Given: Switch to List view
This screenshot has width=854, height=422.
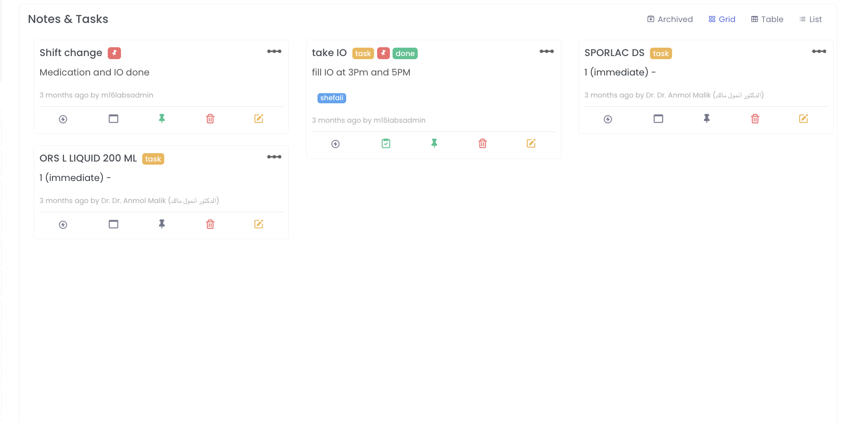Looking at the screenshot, I should click(x=811, y=19).
